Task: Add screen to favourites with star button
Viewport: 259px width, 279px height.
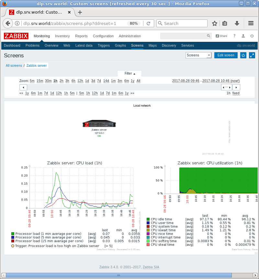Action: click(243, 55)
